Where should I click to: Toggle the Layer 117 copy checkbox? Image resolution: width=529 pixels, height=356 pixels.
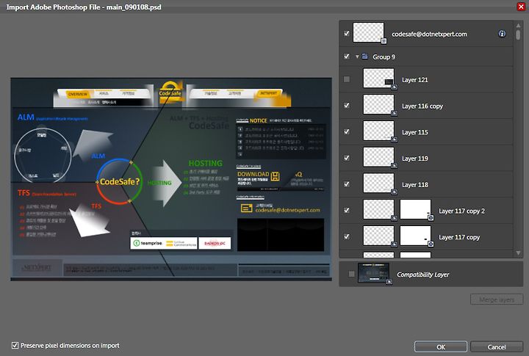[x=347, y=236]
